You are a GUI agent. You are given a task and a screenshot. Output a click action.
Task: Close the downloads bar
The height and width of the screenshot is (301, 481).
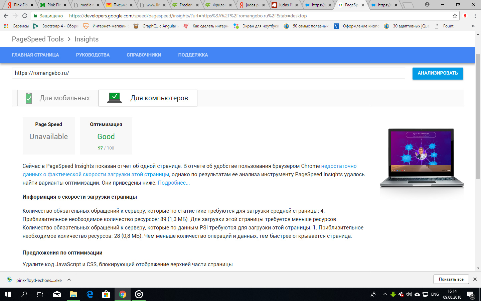(475, 279)
